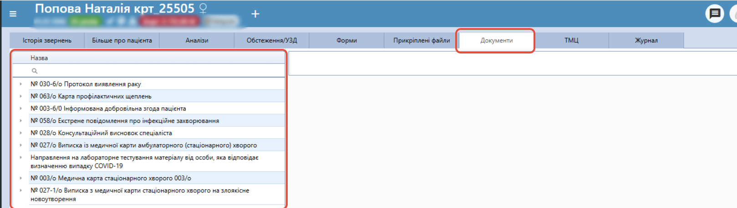Expand № 027/о Виписка із медичної карти

(20, 145)
